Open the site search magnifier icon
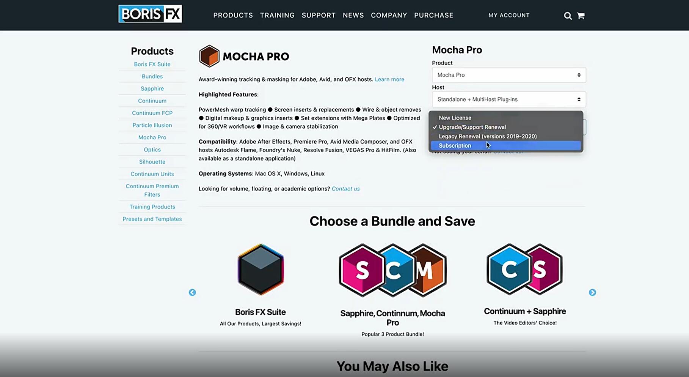The height and width of the screenshot is (377, 689). click(568, 16)
